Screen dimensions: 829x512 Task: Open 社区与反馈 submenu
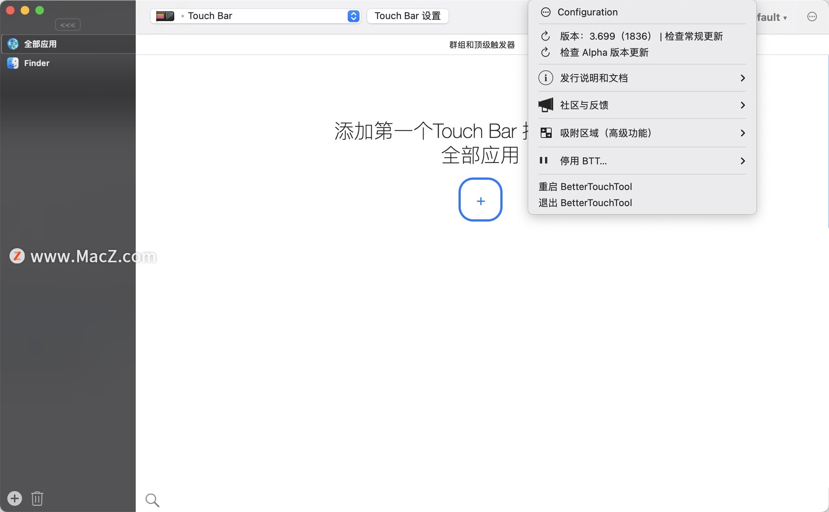pyautogui.click(x=642, y=105)
